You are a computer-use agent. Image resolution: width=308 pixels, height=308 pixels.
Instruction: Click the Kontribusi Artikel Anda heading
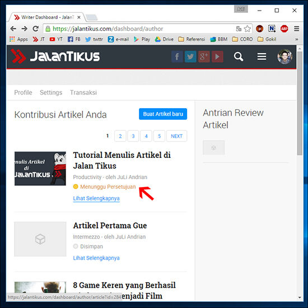pyautogui.click(x=60, y=115)
